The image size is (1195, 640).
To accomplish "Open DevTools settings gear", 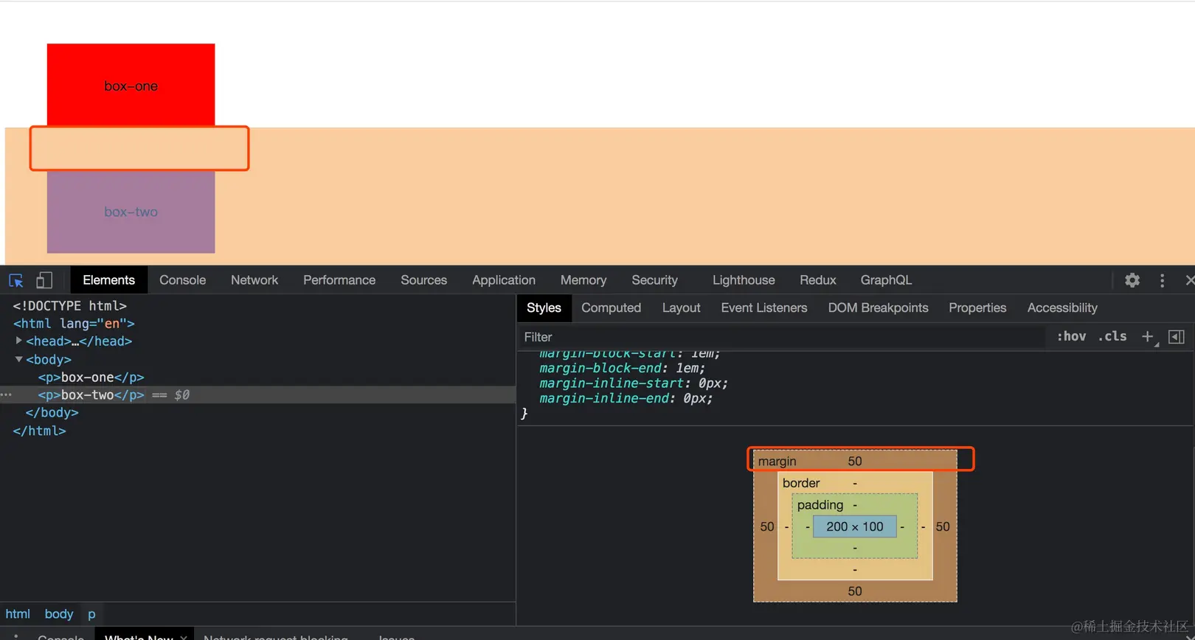I will [x=1132, y=280].
